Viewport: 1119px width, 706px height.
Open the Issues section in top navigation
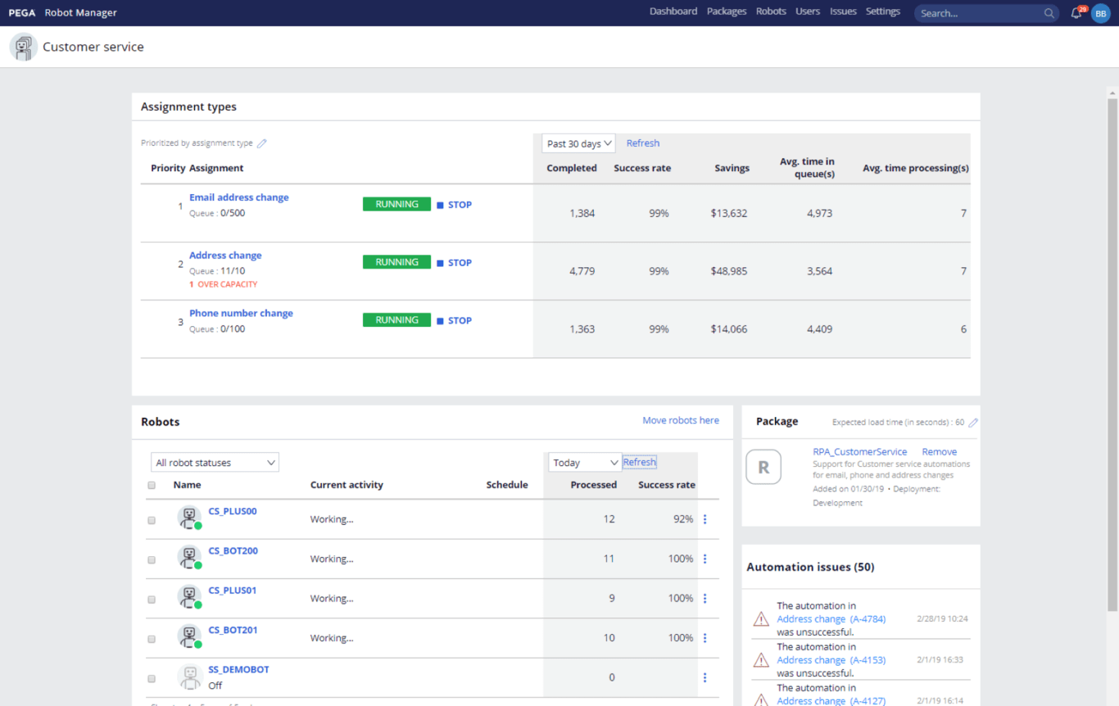(843, 11)
